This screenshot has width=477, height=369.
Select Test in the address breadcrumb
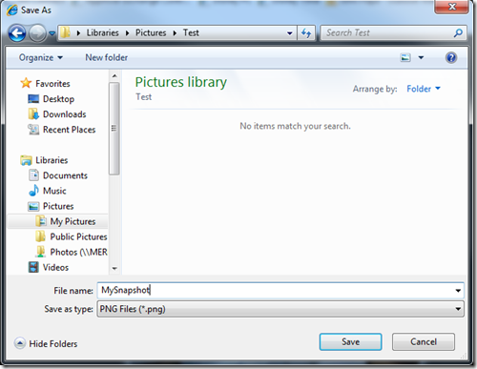191,32
